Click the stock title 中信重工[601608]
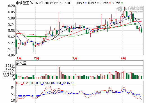The width and height of the screenshot is (146, 103). pos(29,3)
